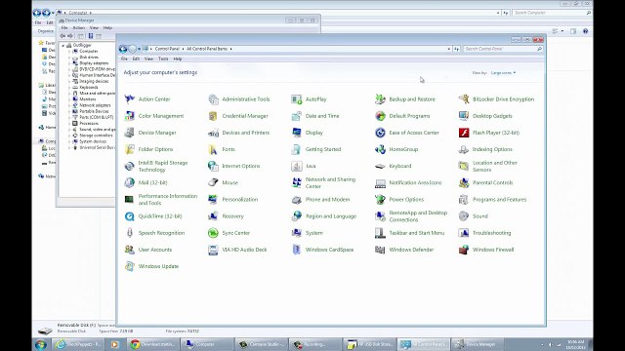The width and height of the screenshot is (625, 351).
Task: Switch to Chrome Download taskbar button
Action: tap(153, 344)
